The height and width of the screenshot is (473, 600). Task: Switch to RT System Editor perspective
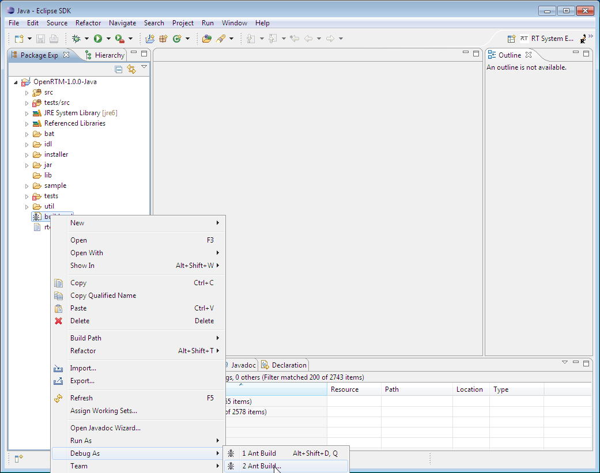click(x=547, y=39)
